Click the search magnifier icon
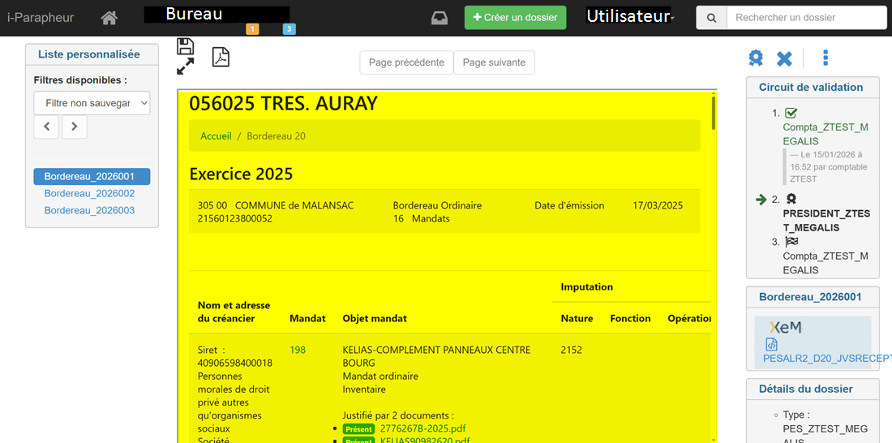Viewport: 892px width, 443px height. point(711,18)
